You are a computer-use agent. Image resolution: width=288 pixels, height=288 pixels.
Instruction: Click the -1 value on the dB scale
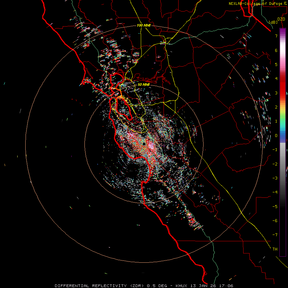coord(275,150)
